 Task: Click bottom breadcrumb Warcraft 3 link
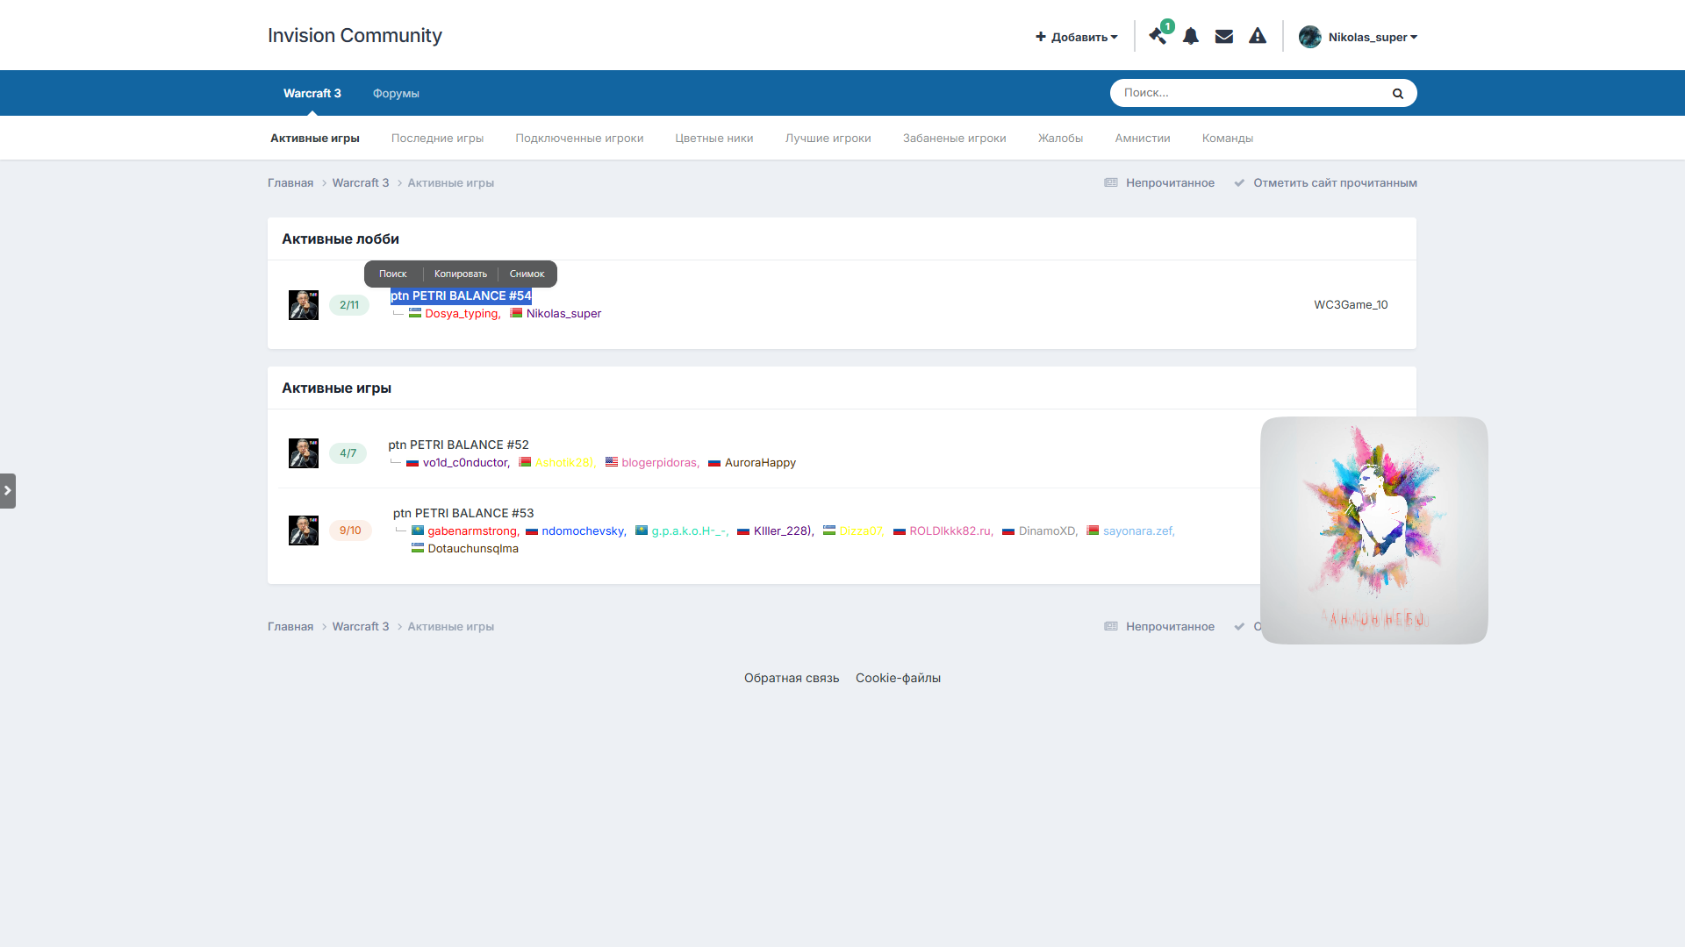[361, 627]
